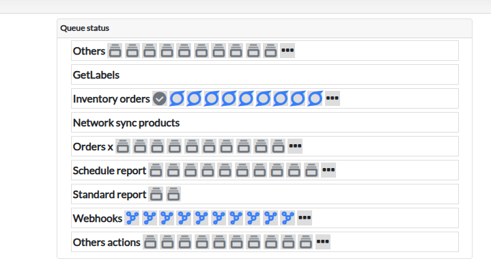The width and height of the screenshot is (491, 276).
Task: Show more Inventory orders queue items
Action: pyautogui.click(x=333, y=98)
